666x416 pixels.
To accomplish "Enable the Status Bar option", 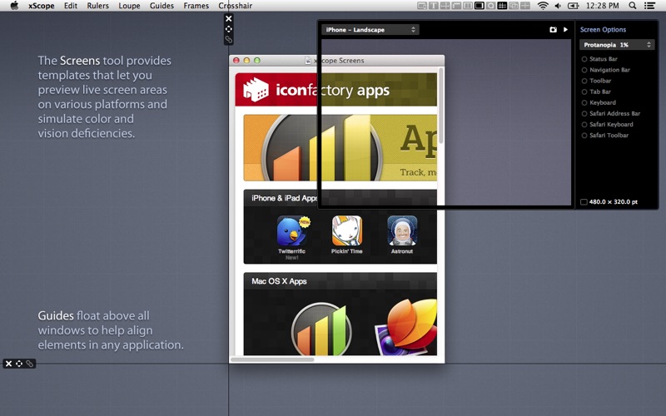I will (584, 59).
